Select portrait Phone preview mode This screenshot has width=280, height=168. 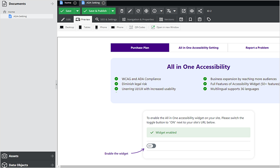(x=101, y=27)
